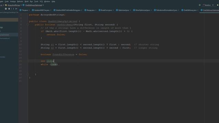
Task: Click the foundDifference variable
Action: (63, 55)
